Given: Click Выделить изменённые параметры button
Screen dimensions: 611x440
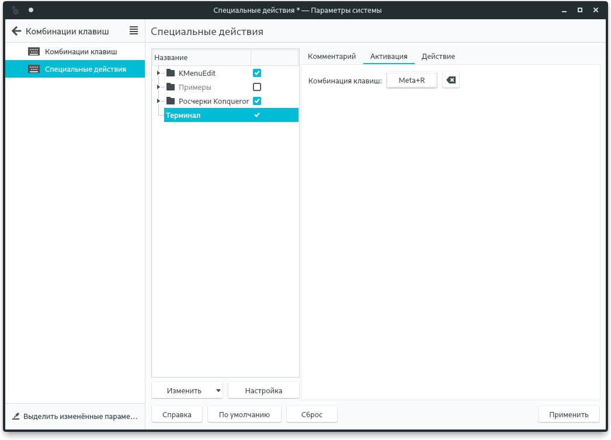Looking at the screenshot, I should (75, 416).
